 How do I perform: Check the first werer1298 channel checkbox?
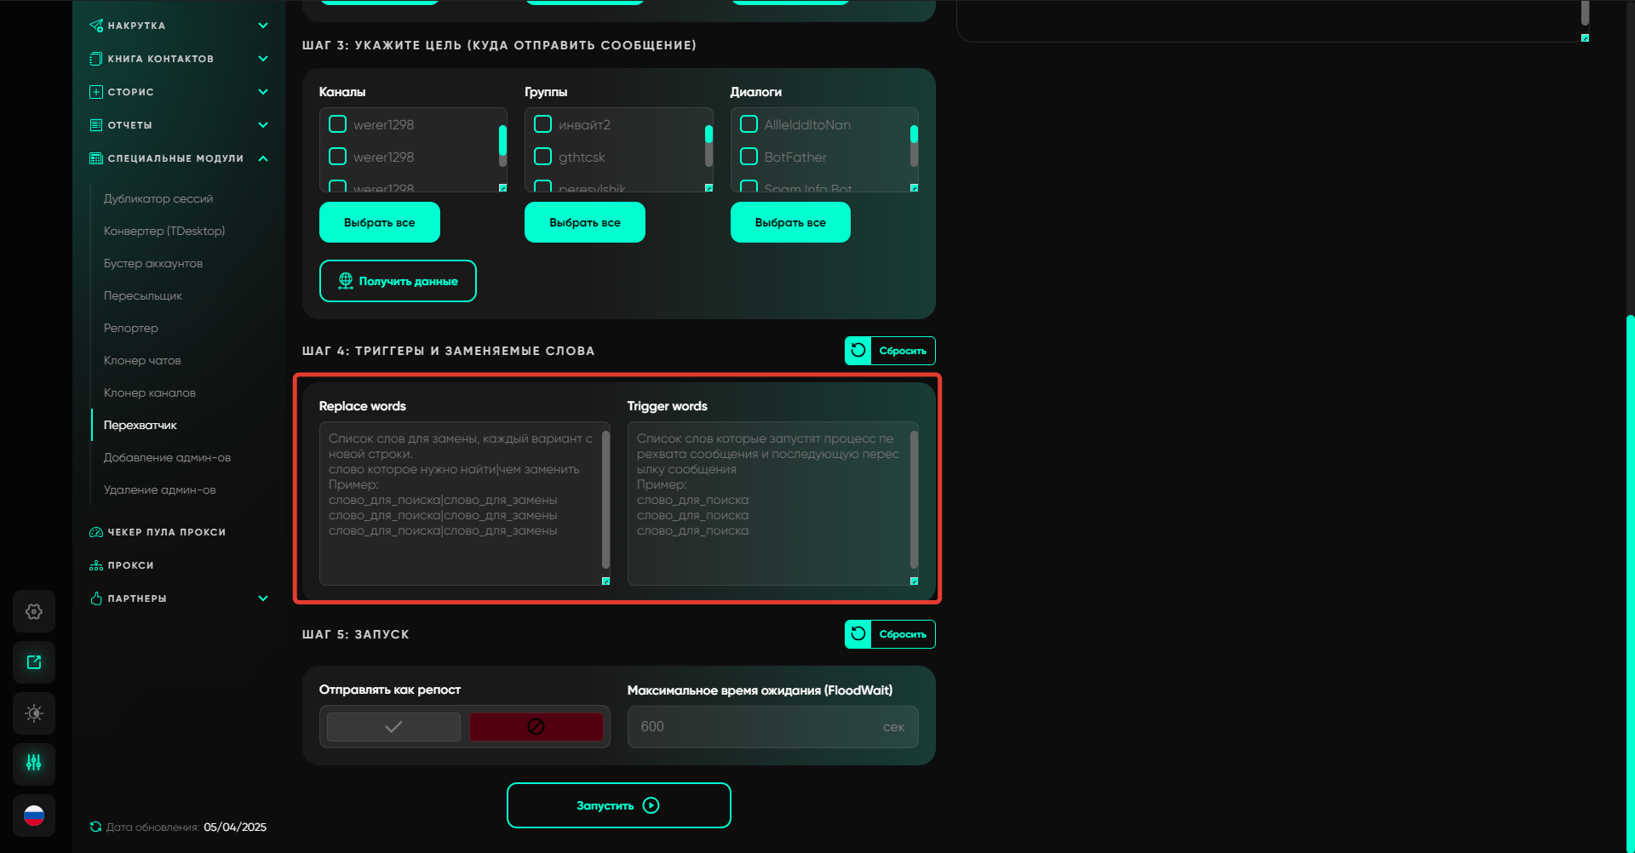(x=338, y=124)
